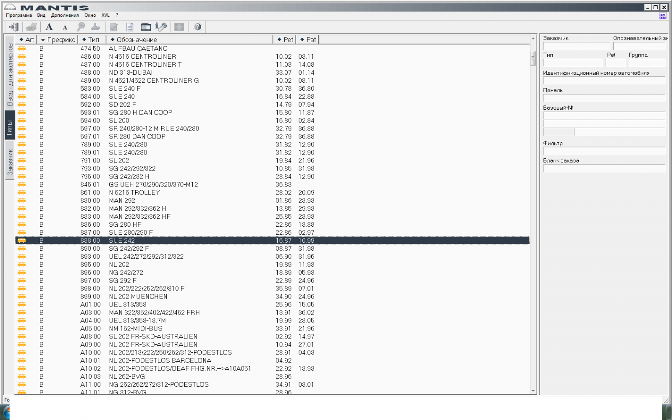Decrease font size with small A icon
672x420 pixels.
point(65,28)
